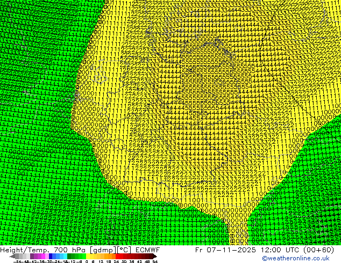The height and width of the screenshot is (263, 341).
Task: Click the dark blue -30 legend swatch
Action: pyautogui.click(x=51, y=256)
